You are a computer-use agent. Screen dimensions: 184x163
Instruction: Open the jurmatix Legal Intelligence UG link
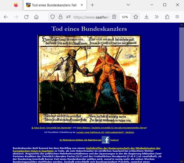click(100, 132)
